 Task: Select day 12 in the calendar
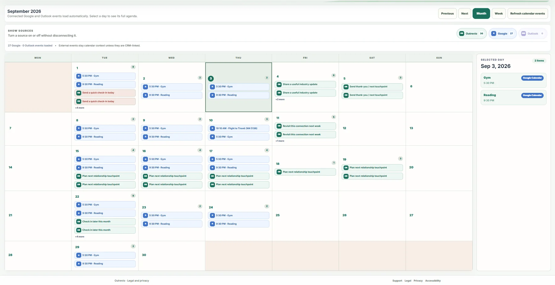pyautogui.click(x=372, y=129)
